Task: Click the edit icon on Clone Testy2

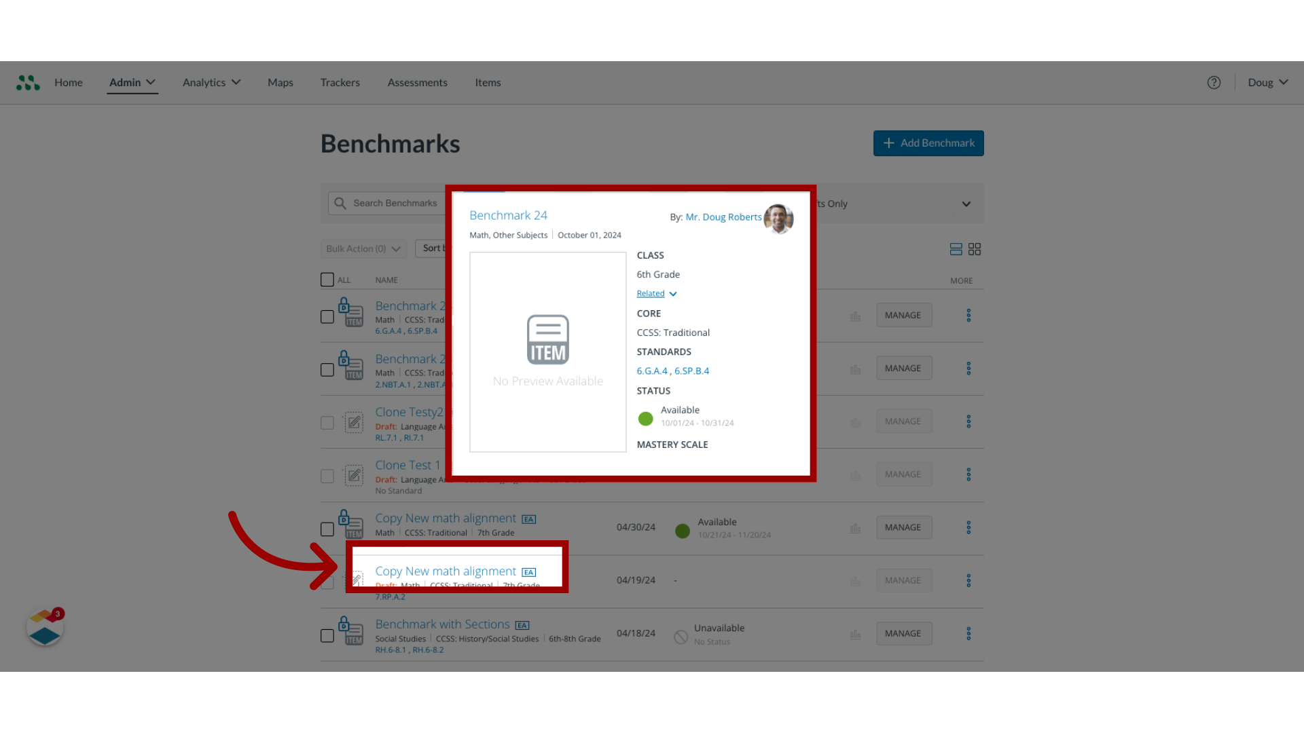Action: click(x=353, y=421)
